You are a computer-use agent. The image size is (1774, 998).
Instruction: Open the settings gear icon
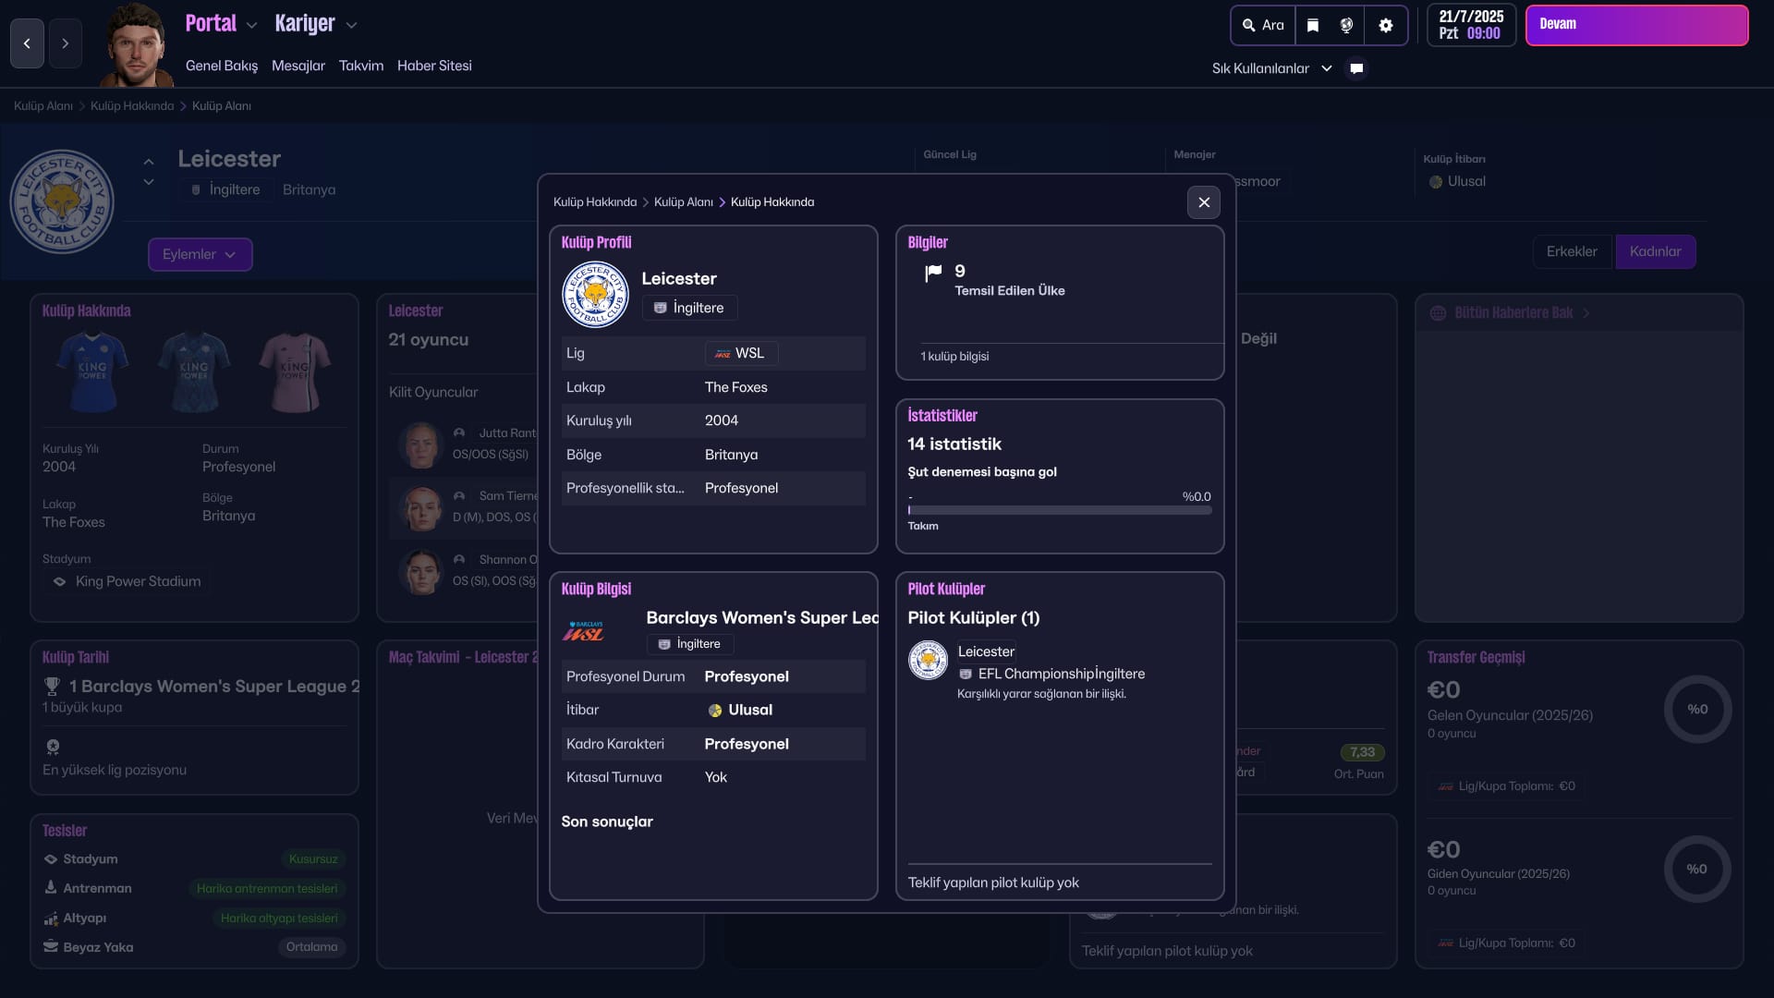(1385, 26)
